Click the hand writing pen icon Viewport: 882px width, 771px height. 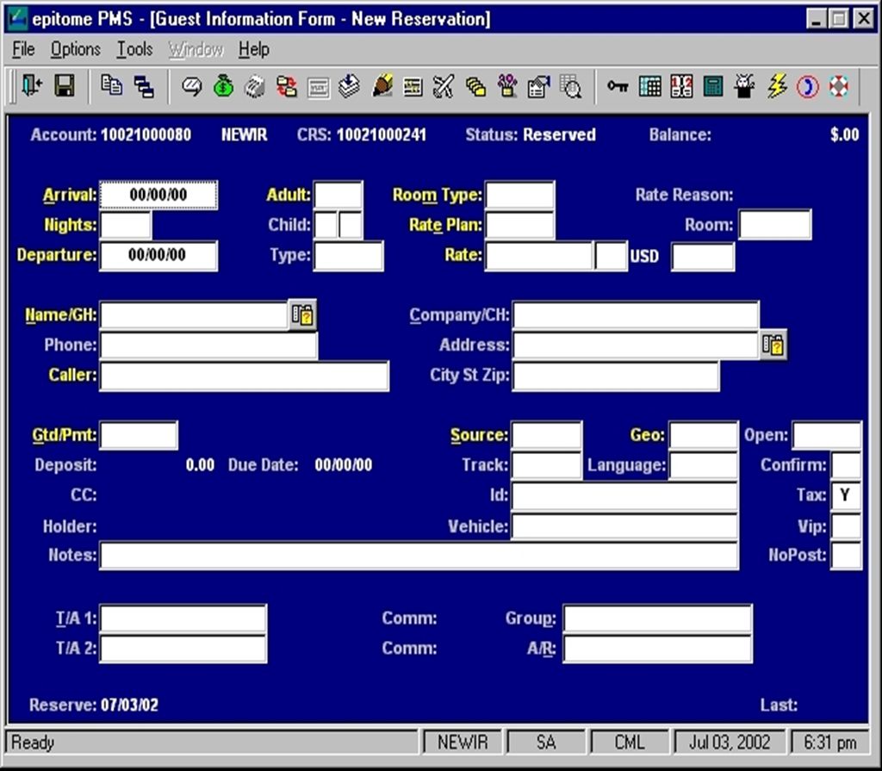[x=382, y=85]
